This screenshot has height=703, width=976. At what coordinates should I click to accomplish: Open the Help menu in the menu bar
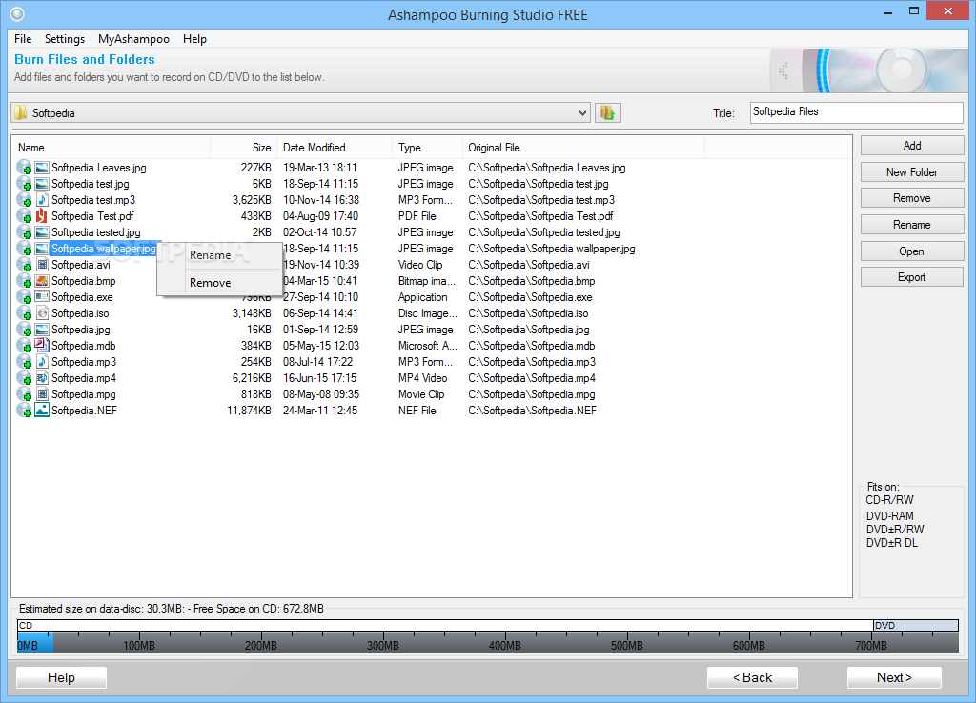194,38
